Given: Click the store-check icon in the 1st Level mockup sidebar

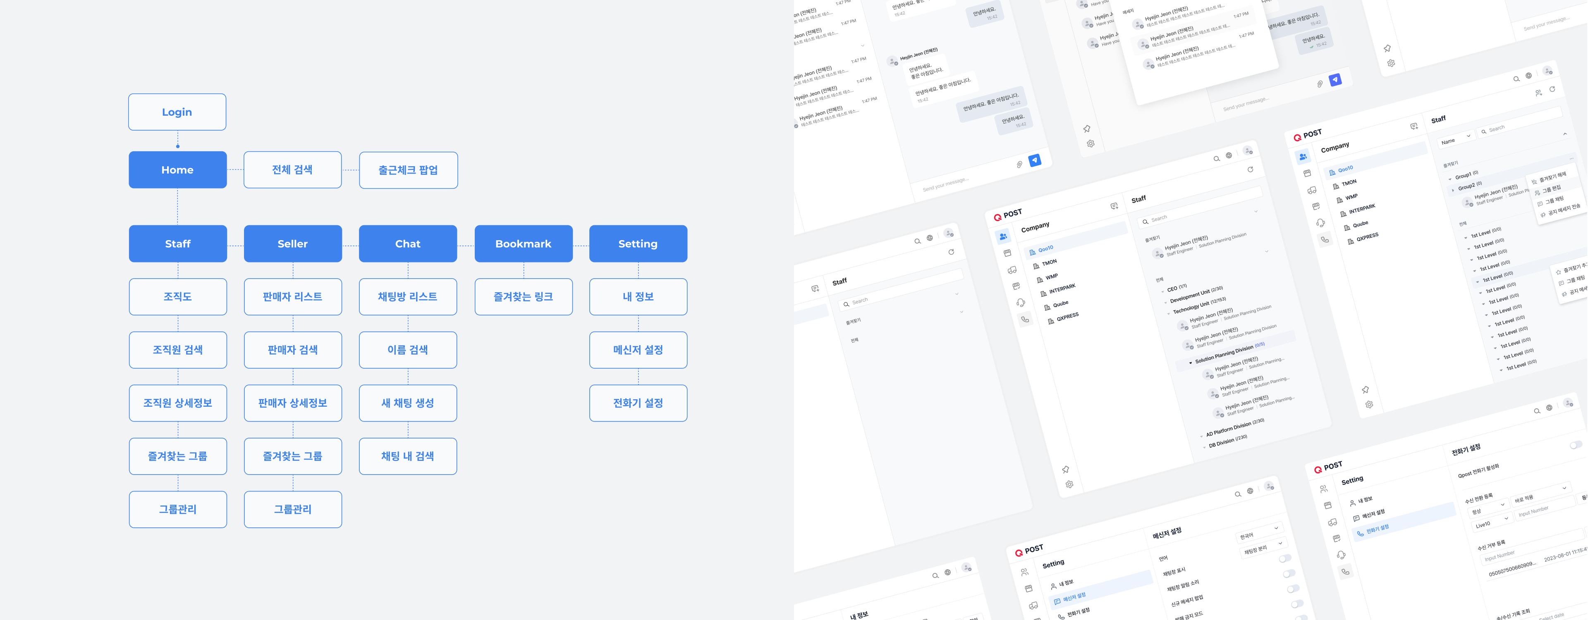Looking at the screenshot, I should (1316, 207).
